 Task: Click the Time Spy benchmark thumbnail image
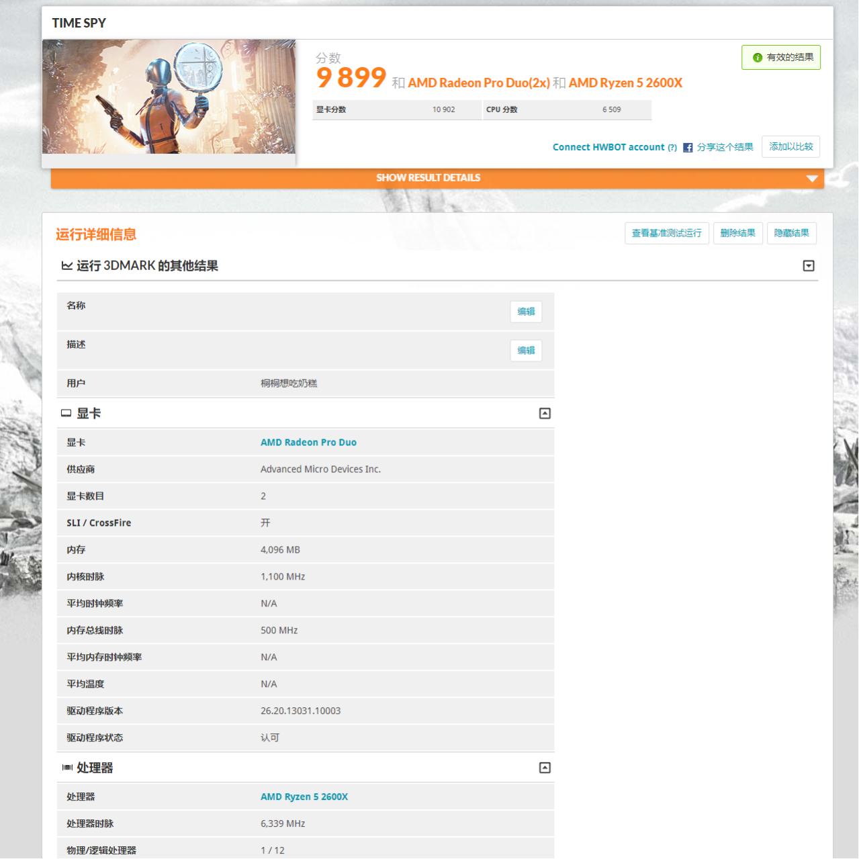(x=169, y=97)
